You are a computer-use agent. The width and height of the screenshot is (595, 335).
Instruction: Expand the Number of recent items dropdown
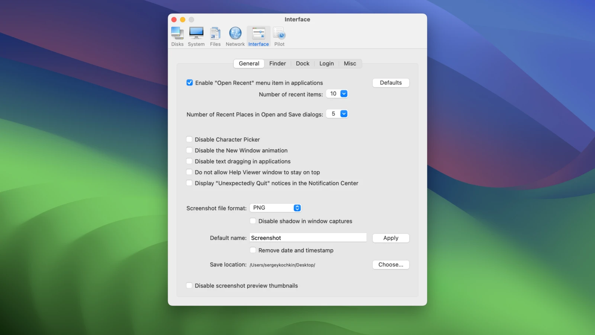344,94
